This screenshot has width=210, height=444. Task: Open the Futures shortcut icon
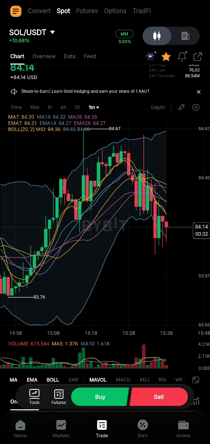click(59, 396)
